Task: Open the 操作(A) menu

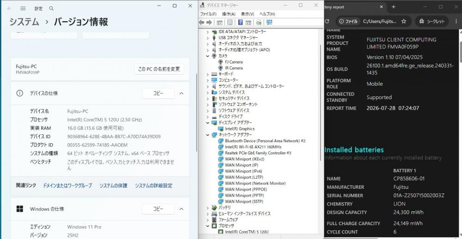Action: 229,14
